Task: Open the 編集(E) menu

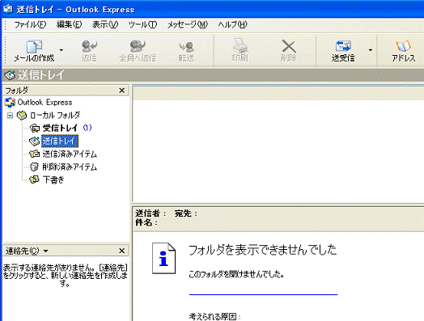Action: pos(70,24)
